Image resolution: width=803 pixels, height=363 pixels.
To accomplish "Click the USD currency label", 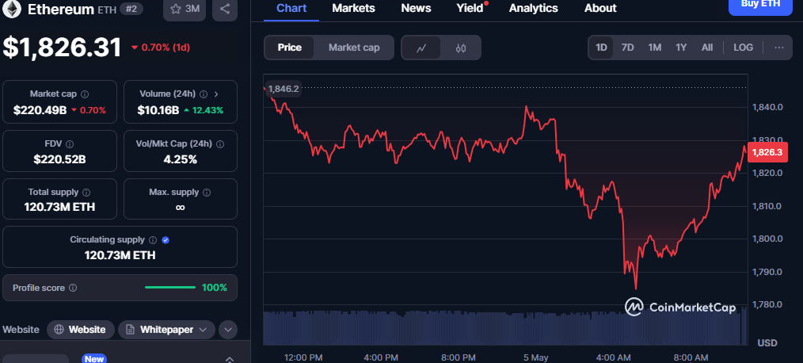I will pos(767,342).
